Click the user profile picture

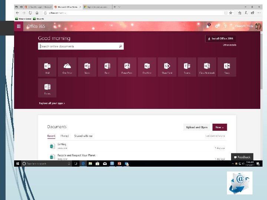pos(258,26)
